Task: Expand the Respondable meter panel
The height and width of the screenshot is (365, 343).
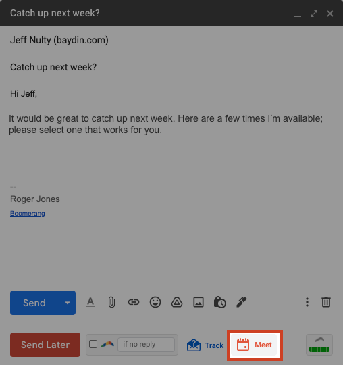Action: [319, 345]
